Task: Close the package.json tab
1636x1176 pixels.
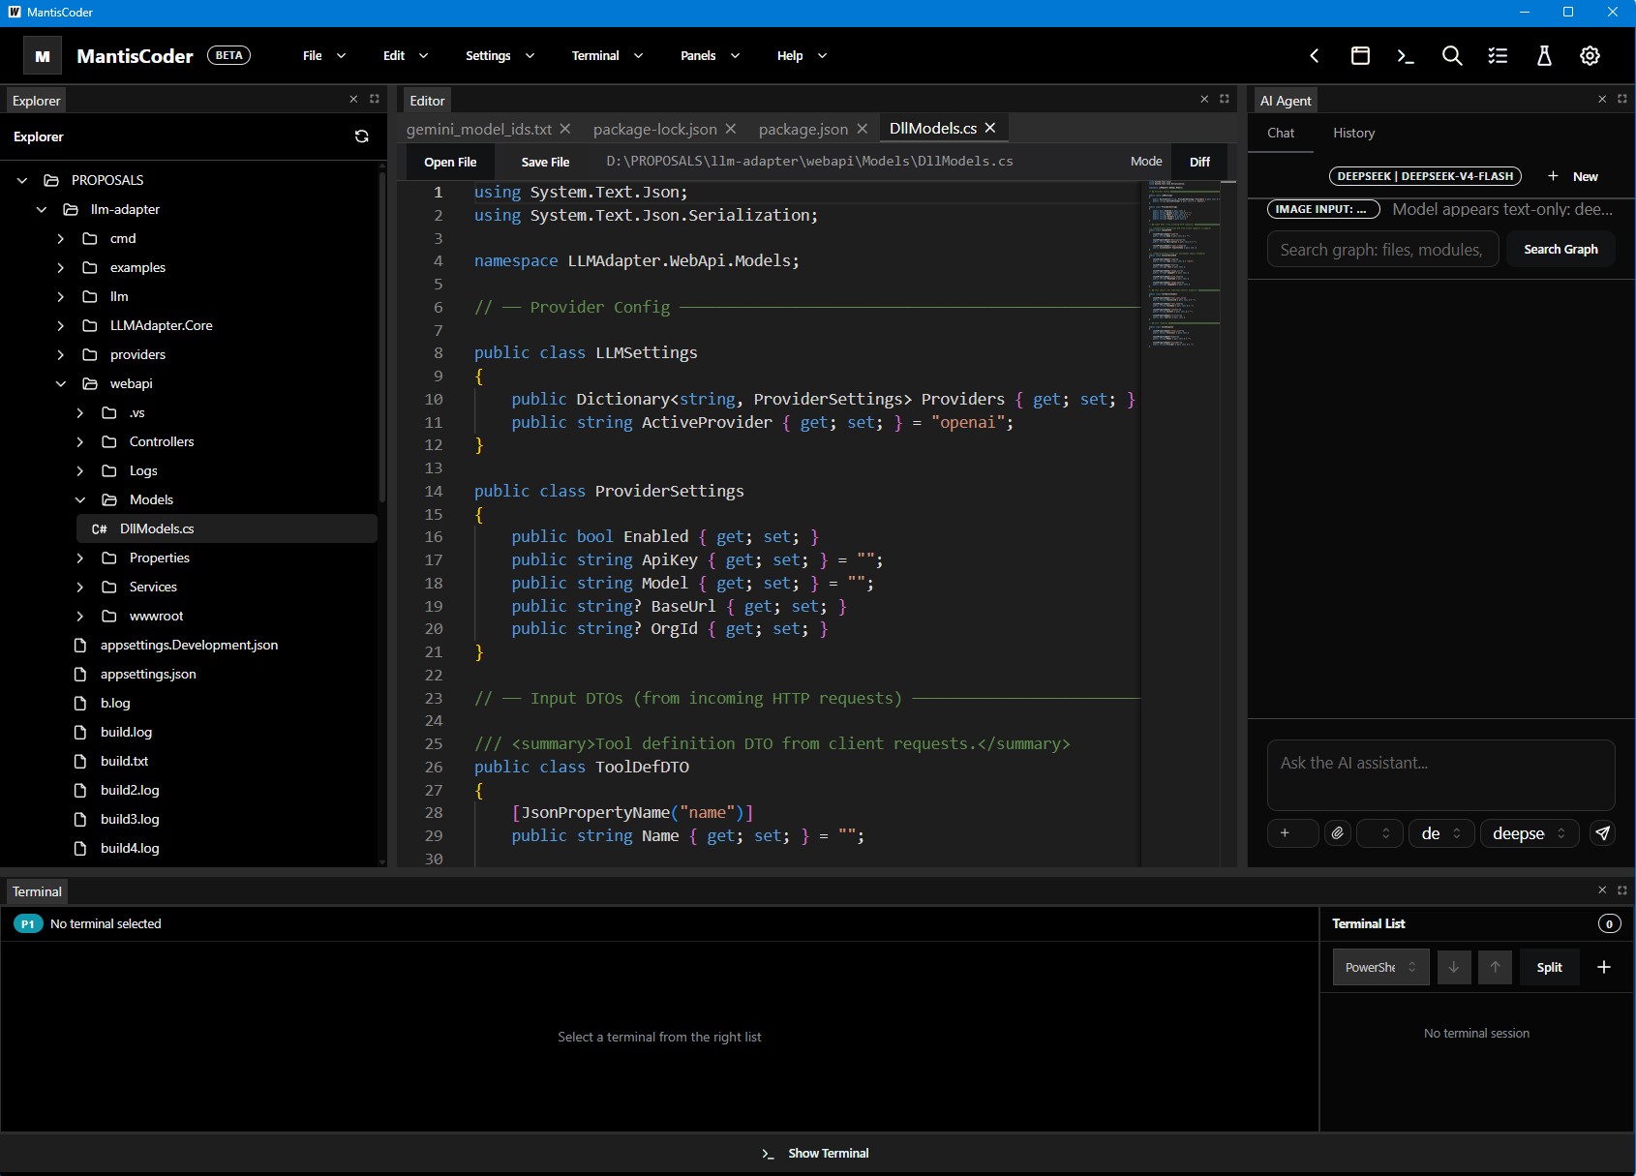Action: coord(862,129)
